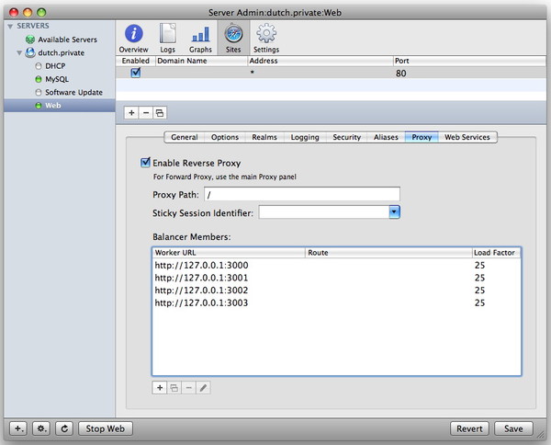The image size is (551, 445).
Task: Open the action gear menu at bottom
Action: coord(41,428)
